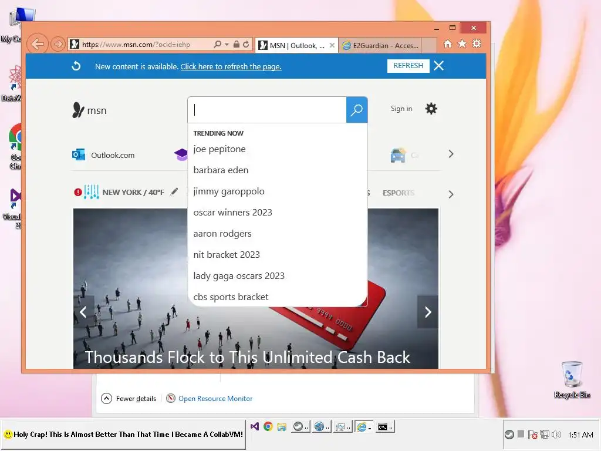
Task: Dismiss the new content banner with X
Action: click(439, 66)
